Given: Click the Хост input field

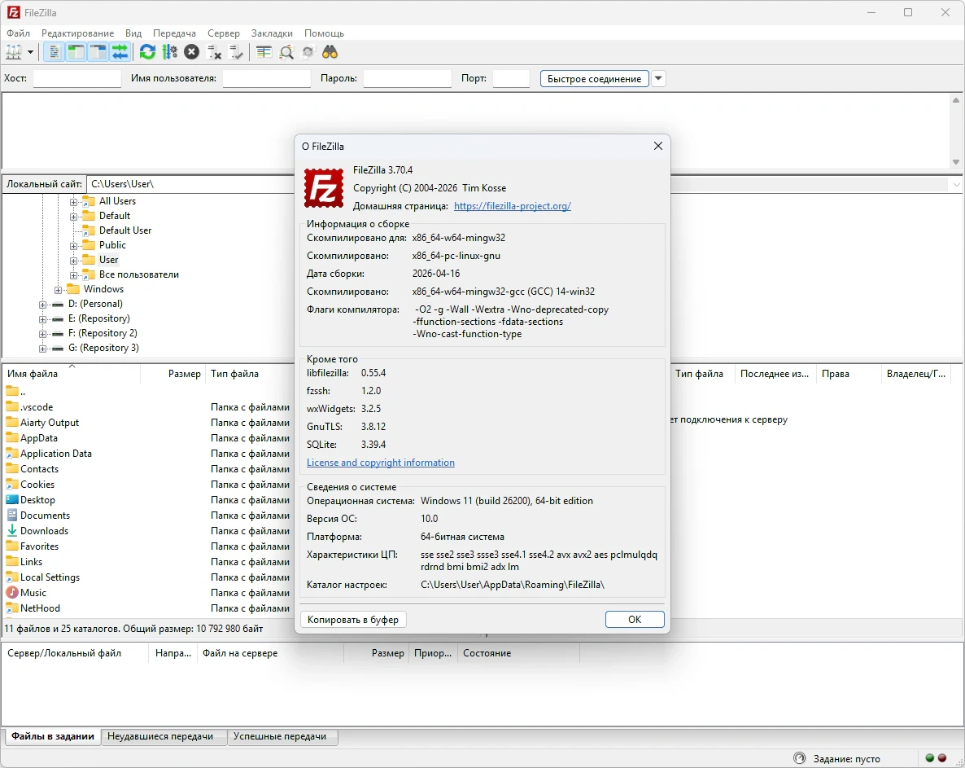Looking at the screenshot, I should tap(76, 79).
